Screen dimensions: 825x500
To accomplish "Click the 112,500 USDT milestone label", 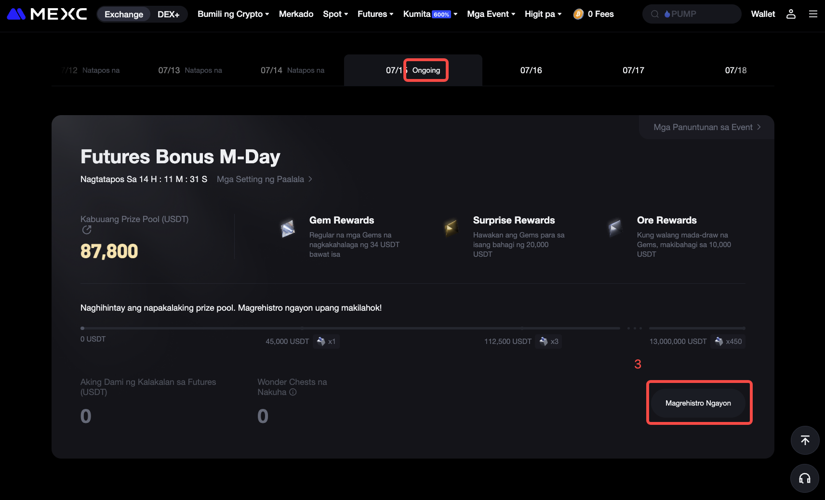I will tap(508, 342).
